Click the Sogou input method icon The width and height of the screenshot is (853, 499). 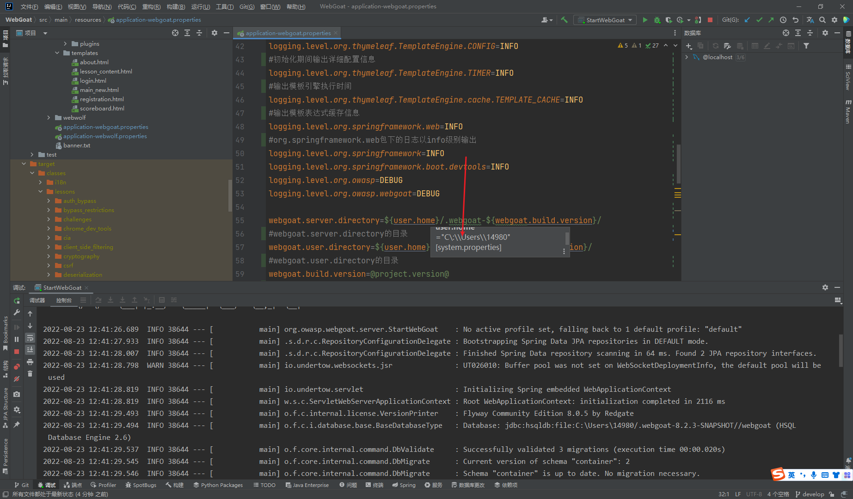pos(779,475)
